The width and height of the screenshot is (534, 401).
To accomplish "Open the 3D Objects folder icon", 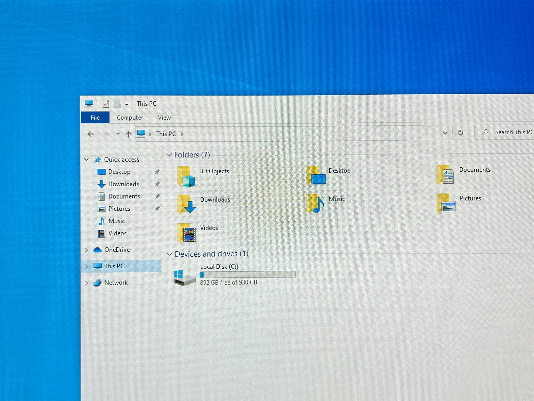I will 186,177.
